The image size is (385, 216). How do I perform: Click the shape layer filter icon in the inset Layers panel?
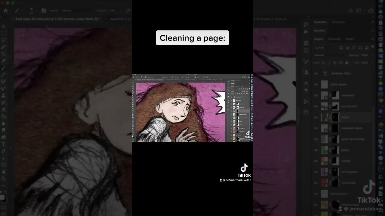pos(245,89)
